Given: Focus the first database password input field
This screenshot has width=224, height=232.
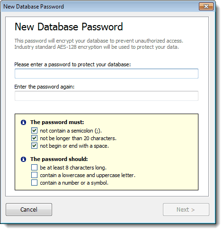Looking at the screenshot, I should pos(107,73).
